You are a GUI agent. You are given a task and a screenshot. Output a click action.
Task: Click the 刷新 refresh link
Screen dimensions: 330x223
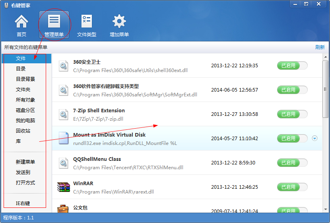(x=320, y=47)
